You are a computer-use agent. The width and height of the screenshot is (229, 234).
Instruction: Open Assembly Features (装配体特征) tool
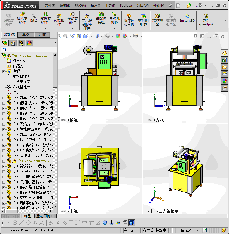[101, 18]
